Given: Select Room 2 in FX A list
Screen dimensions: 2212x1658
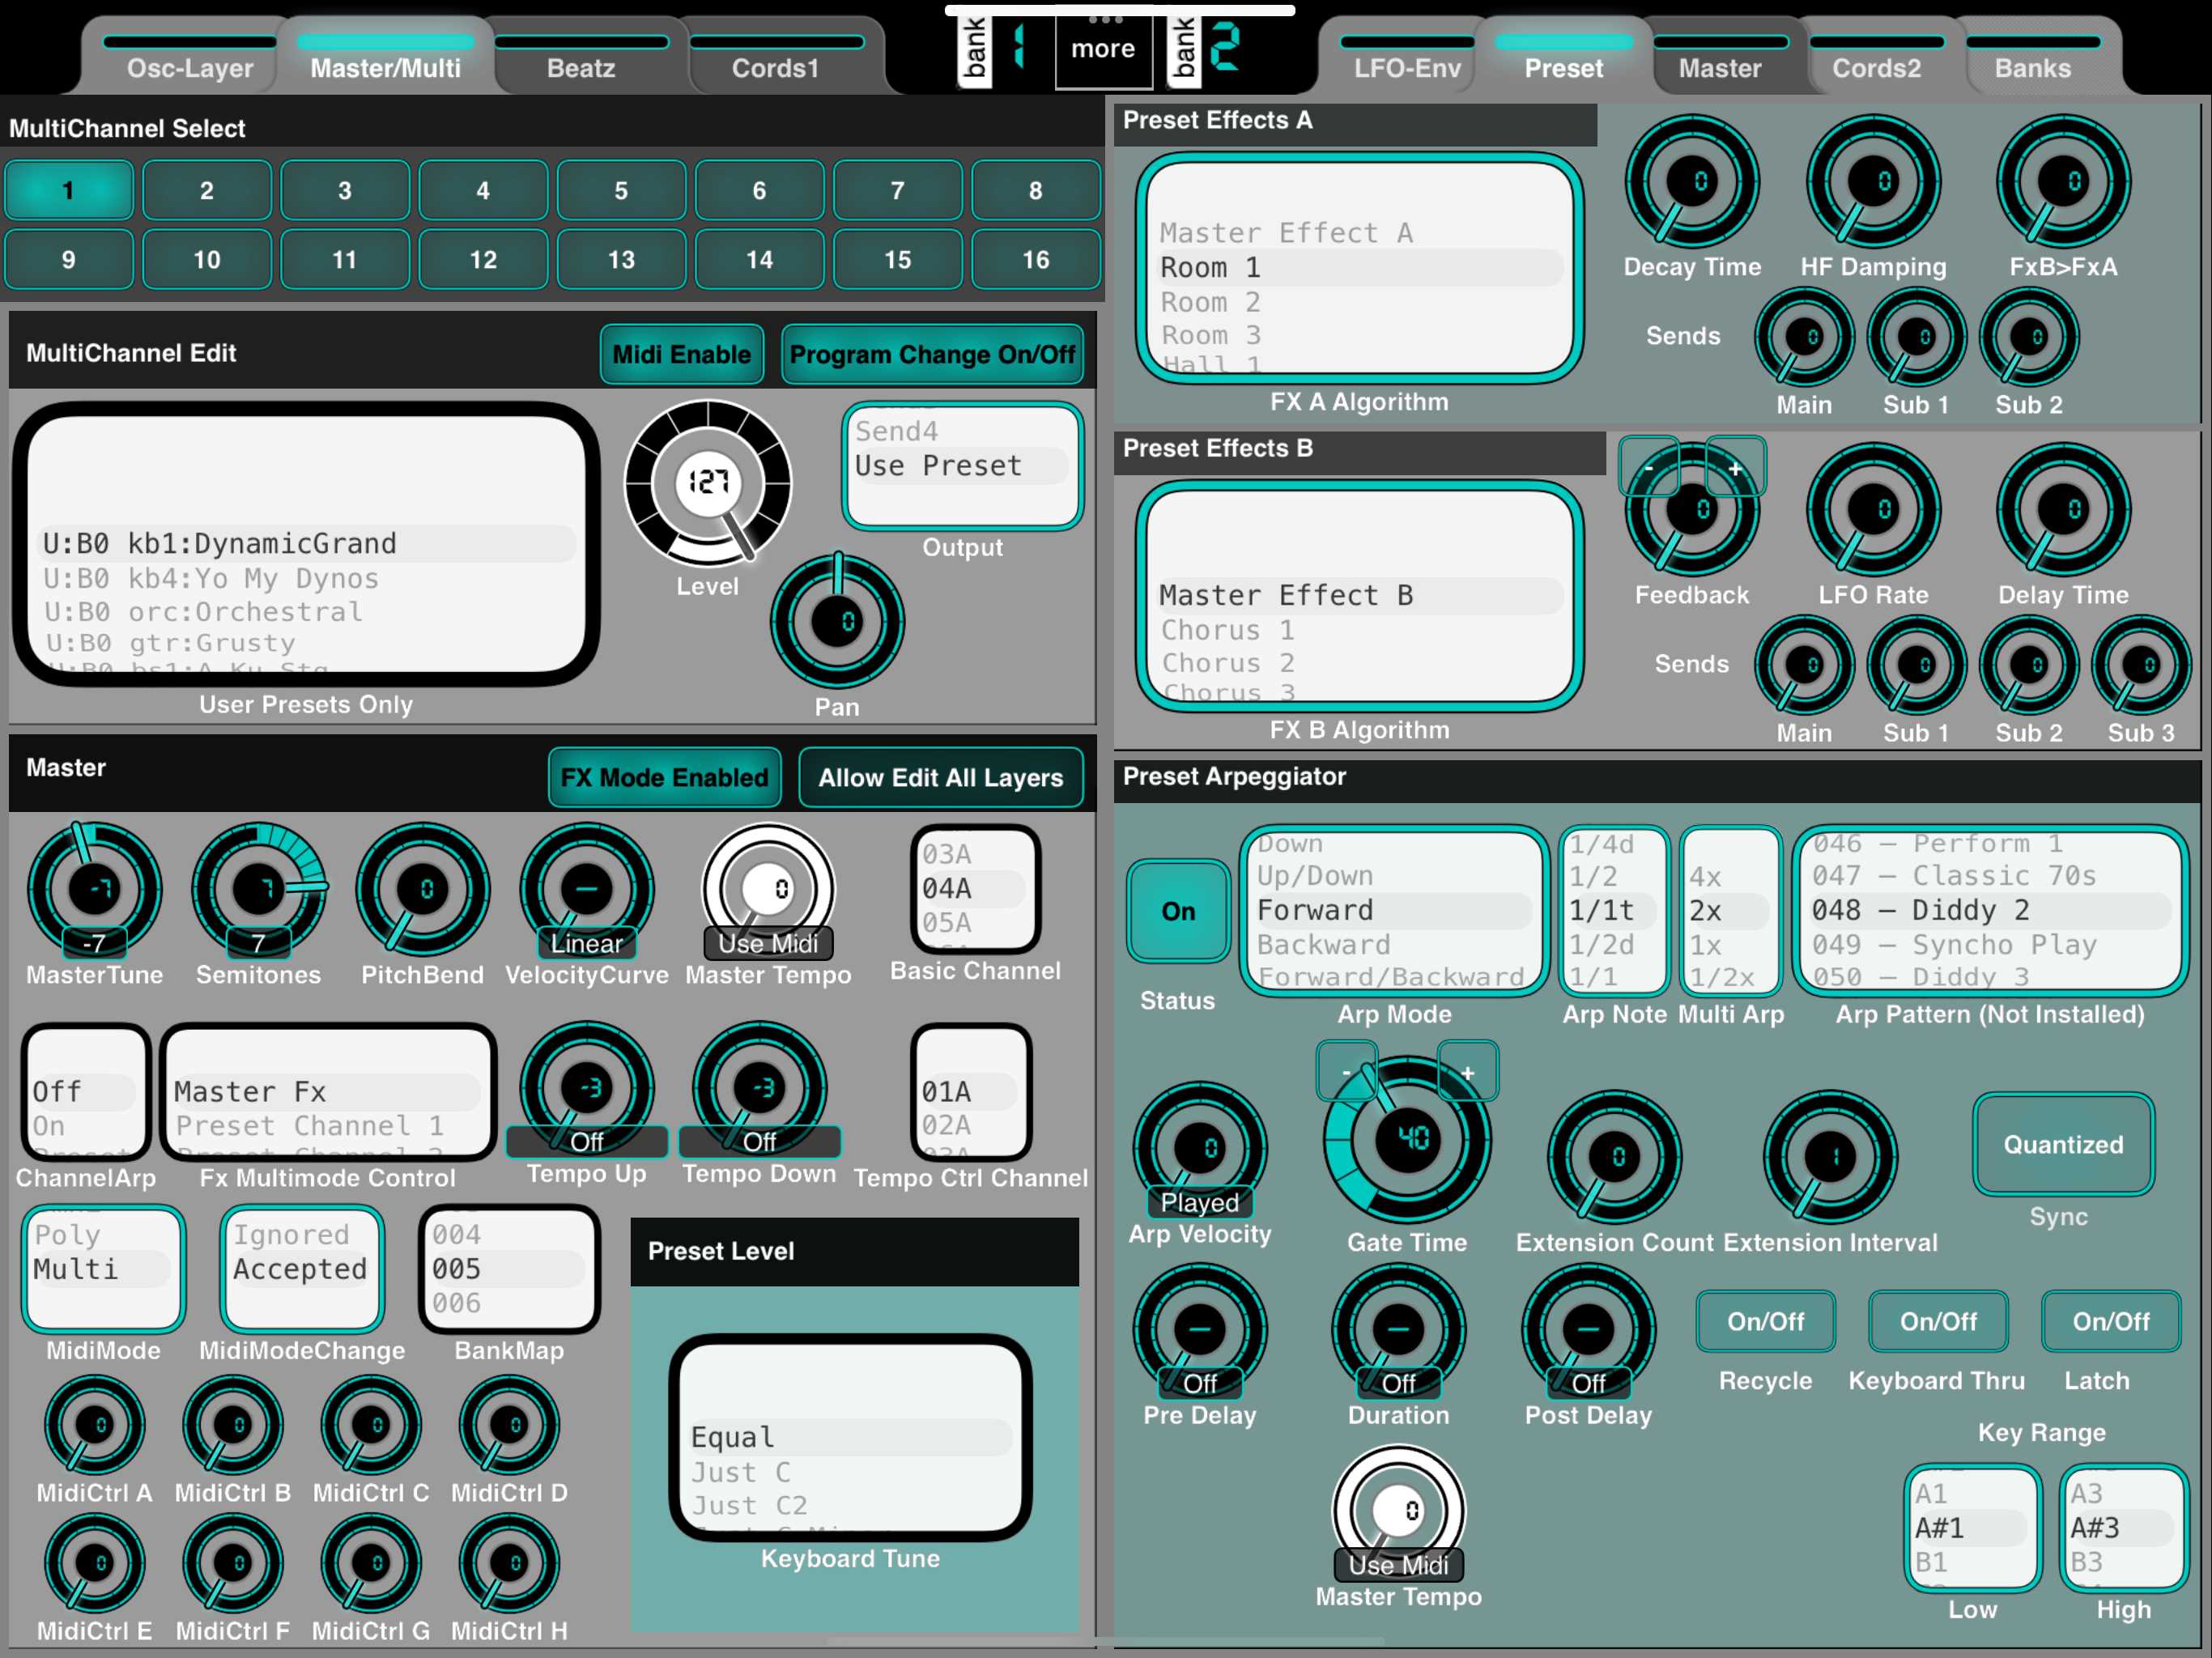Looking at the screenshot, I should pos(1359,302).
